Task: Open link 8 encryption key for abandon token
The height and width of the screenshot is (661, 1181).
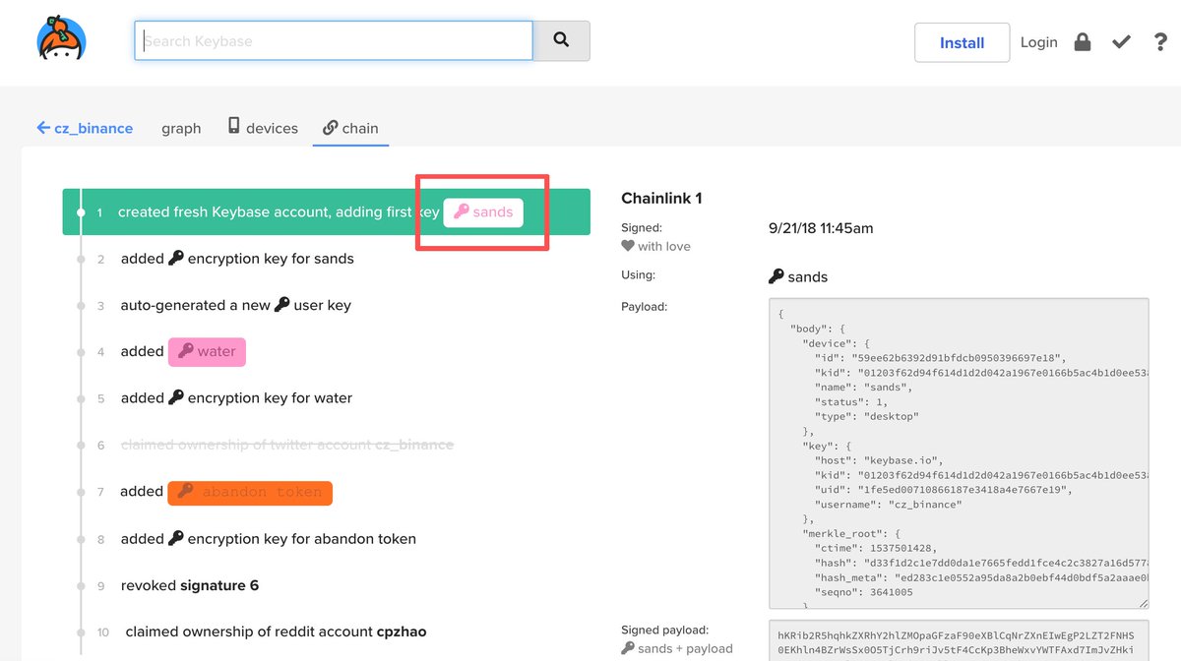Action: 268,539
